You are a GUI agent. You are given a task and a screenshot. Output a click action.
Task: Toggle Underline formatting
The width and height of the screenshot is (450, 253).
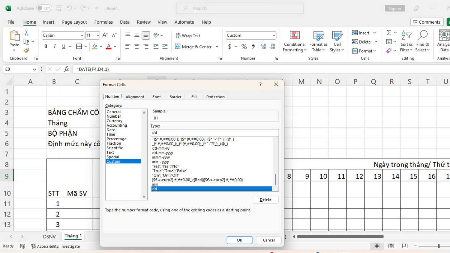(x=64, y=46)
